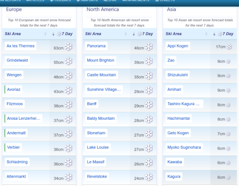239x186 pixels.
Task: Open Hachimantai resort link
Action: point(179,119)
